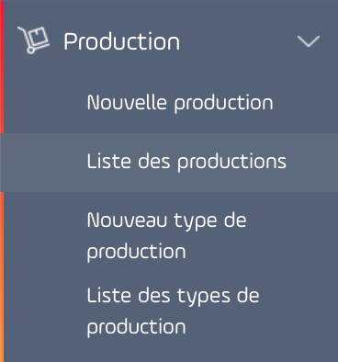Click the hand truck Production icon
The image size is (338, 362).
[34, 40]
